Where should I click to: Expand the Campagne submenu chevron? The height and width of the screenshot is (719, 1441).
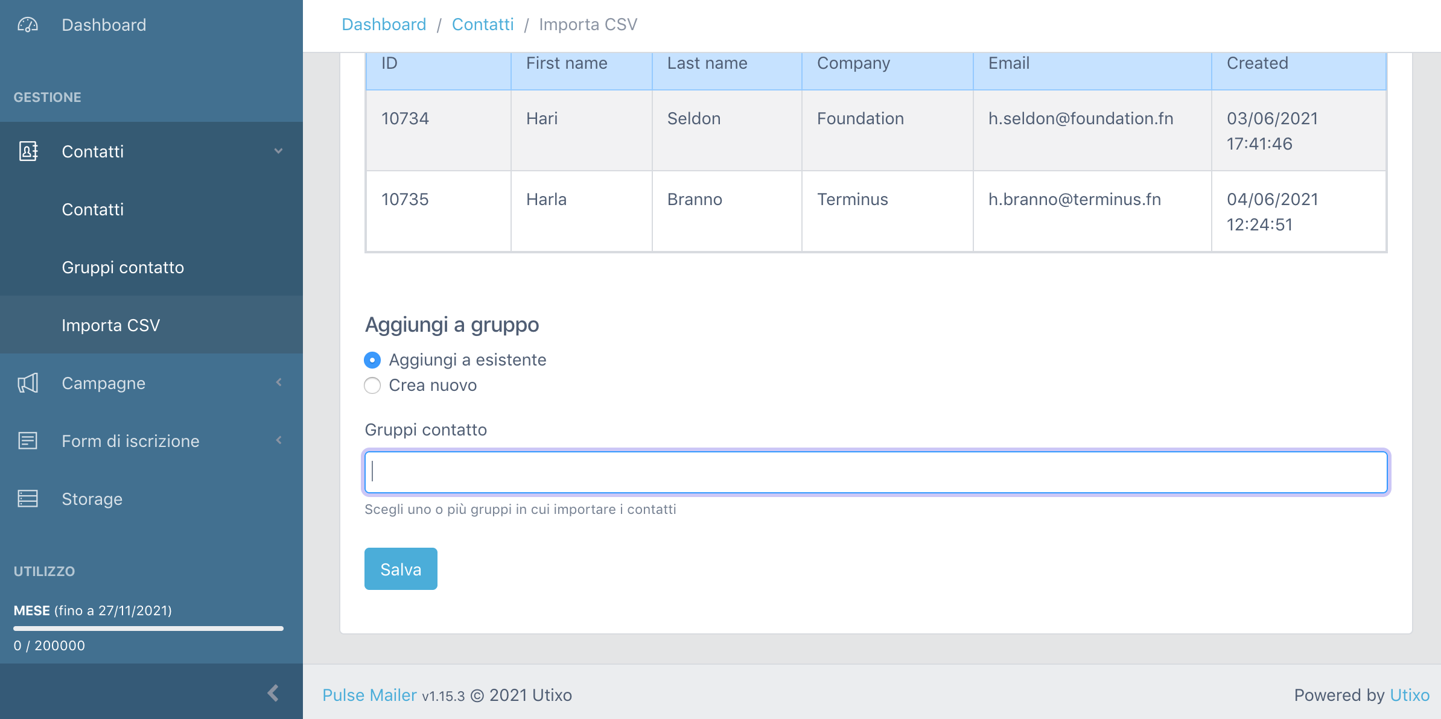278,382
